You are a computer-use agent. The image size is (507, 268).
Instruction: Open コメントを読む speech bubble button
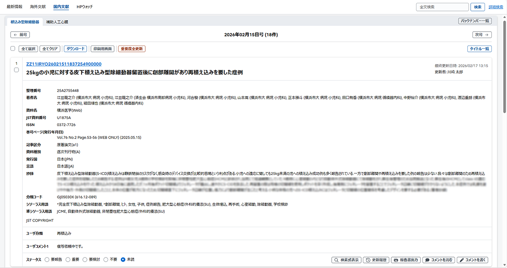tap(438, 260)
